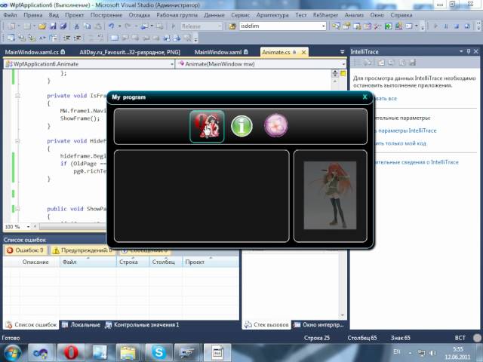Collapse the IsFra... method outline
The height and width of the screenshot is (362, 483).
pos(17,96)
